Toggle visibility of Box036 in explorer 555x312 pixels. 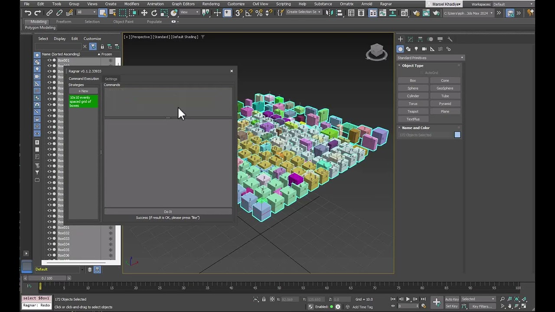point(49,255)
